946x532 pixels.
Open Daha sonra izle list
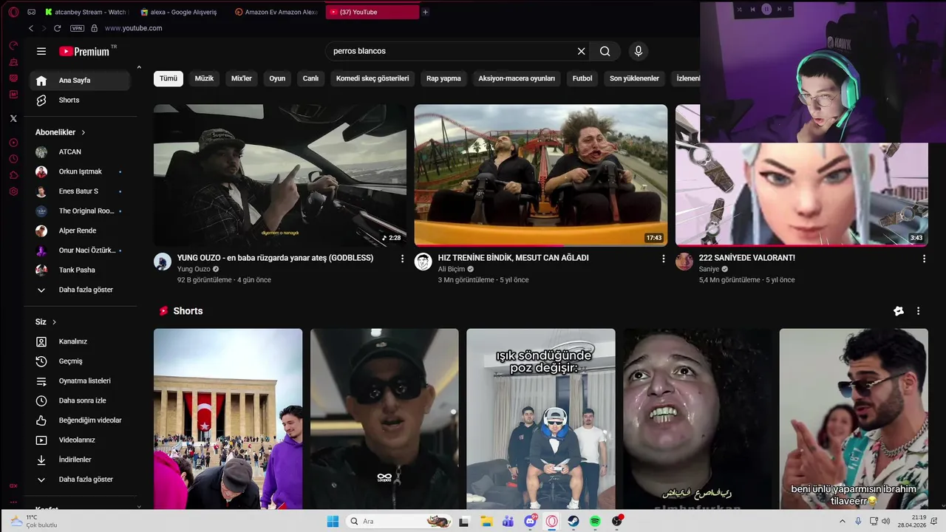pyautogui.click(x=81, y=400)
